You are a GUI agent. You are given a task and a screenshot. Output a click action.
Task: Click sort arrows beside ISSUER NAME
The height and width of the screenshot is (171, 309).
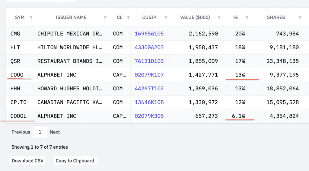pos(105,18)
